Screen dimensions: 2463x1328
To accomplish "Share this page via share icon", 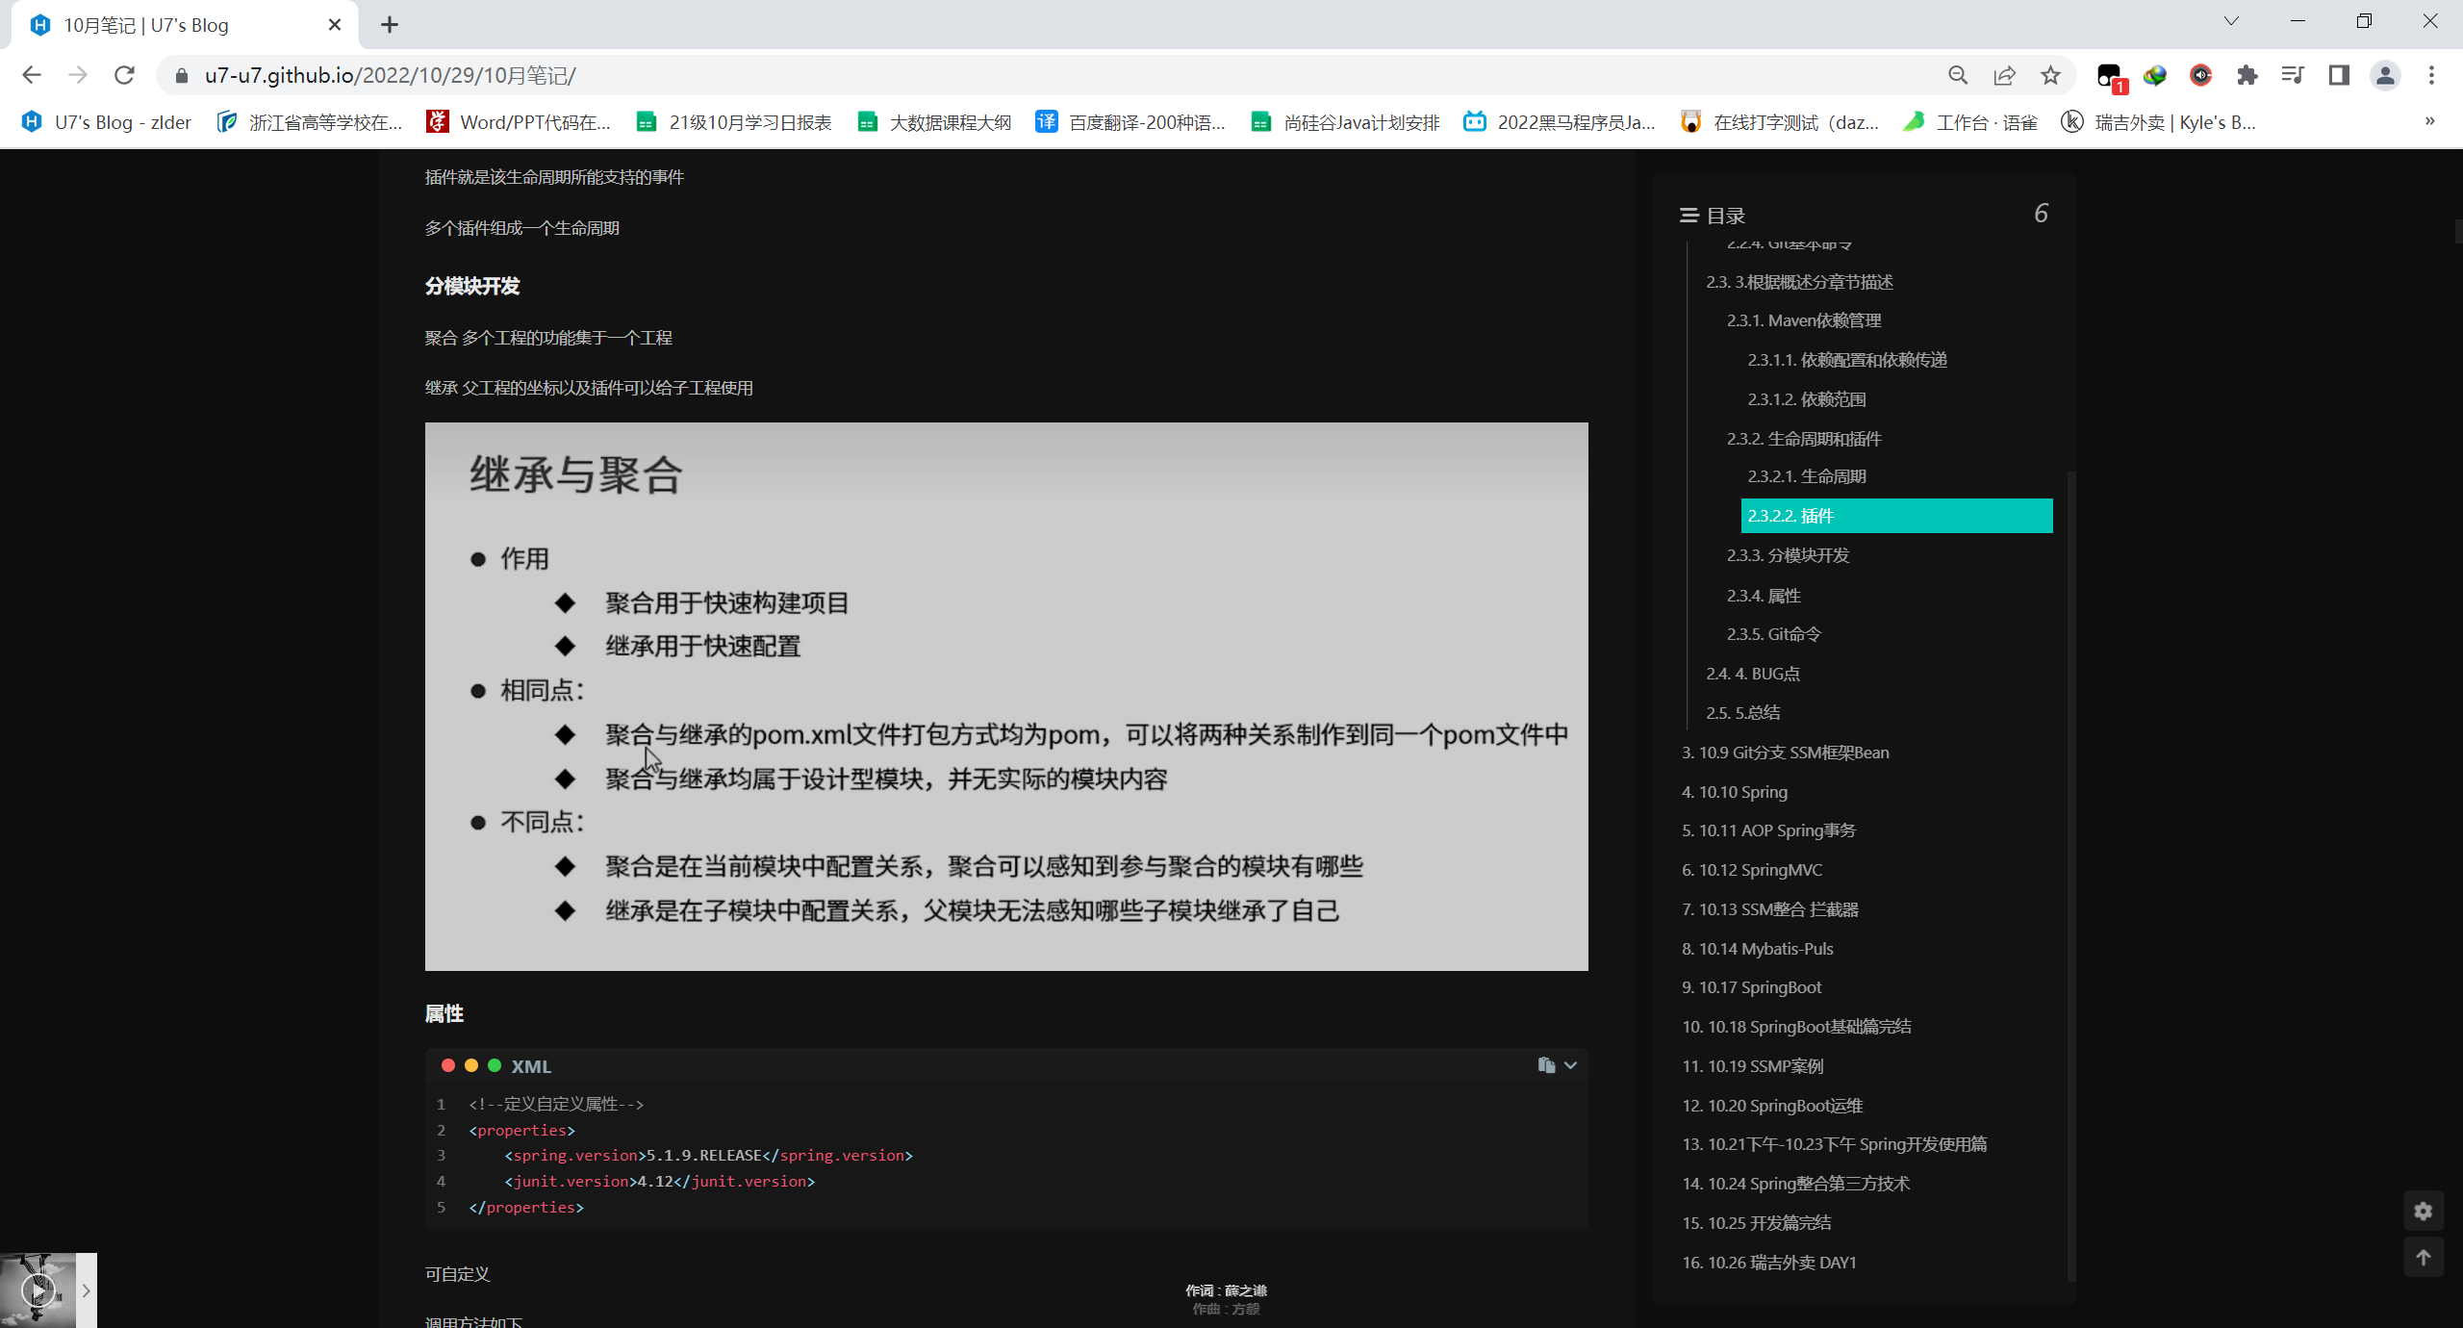I will point(2004,75).
